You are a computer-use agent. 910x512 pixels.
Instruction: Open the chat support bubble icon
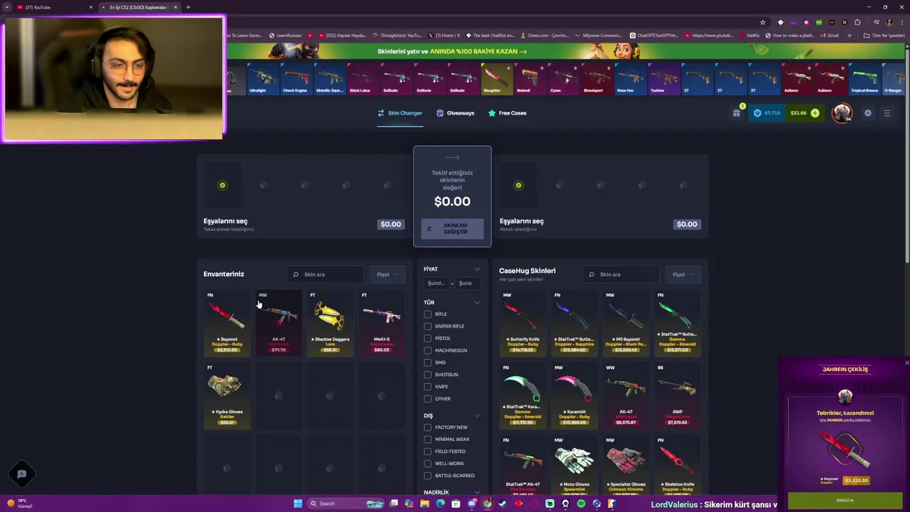pos(21,474)
